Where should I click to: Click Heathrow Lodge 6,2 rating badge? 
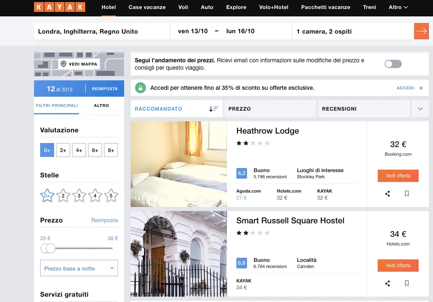[x=242, y=173]
